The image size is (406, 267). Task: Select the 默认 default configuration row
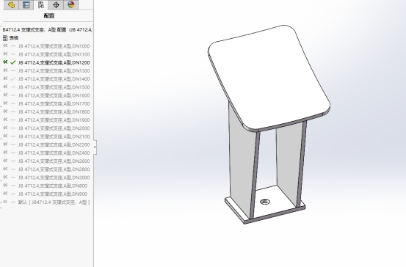point(54,202)
